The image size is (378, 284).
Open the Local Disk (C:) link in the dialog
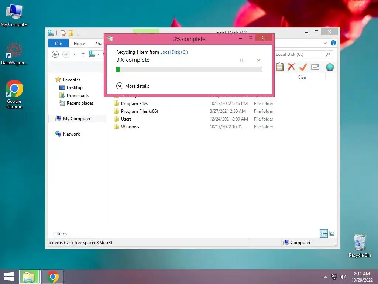(x=174, y=52)
